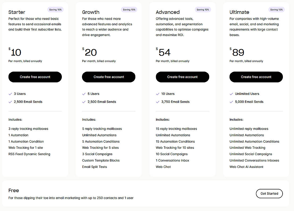Screen dimensions: 294x211
Task: Click checkmark icon next to 5 Users
Action: [84, 94]
